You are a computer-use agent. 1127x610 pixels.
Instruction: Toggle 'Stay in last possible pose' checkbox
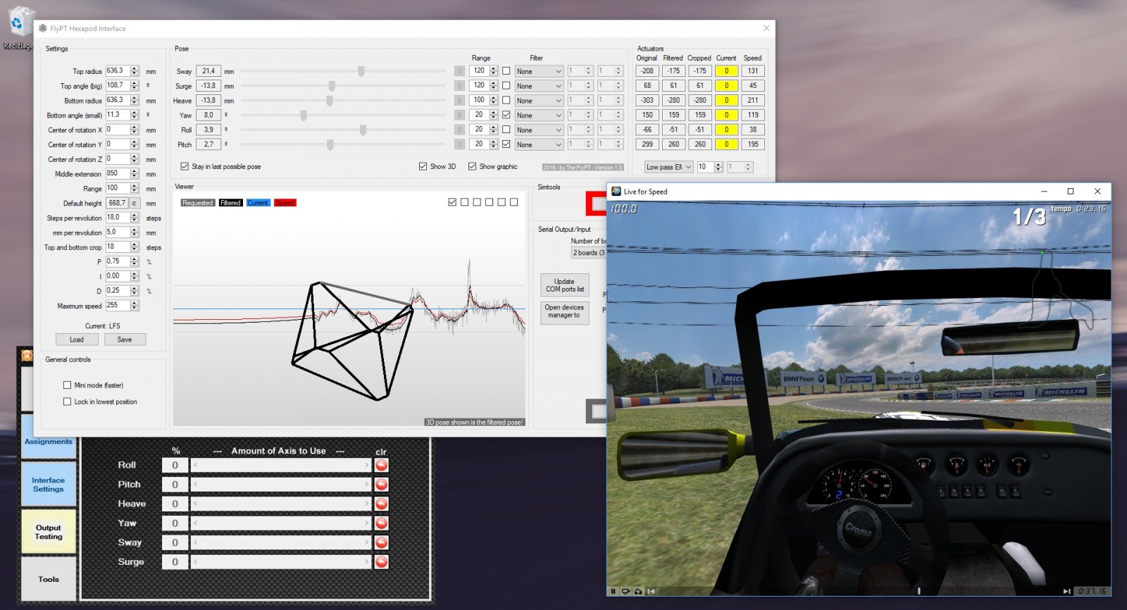coord(185,167)
